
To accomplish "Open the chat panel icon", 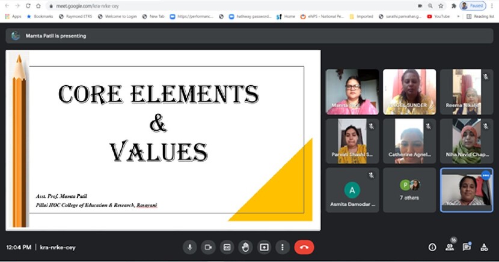I will 467,247.
